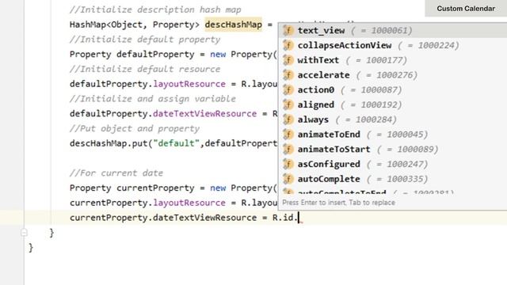Click the field icon next to animateToEnd
The height and width of the screenshot is (285, 507).
point(288,135)
